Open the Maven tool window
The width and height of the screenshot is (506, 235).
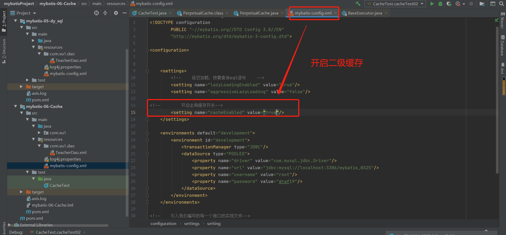pyautogui.click(x=503, y=20)
